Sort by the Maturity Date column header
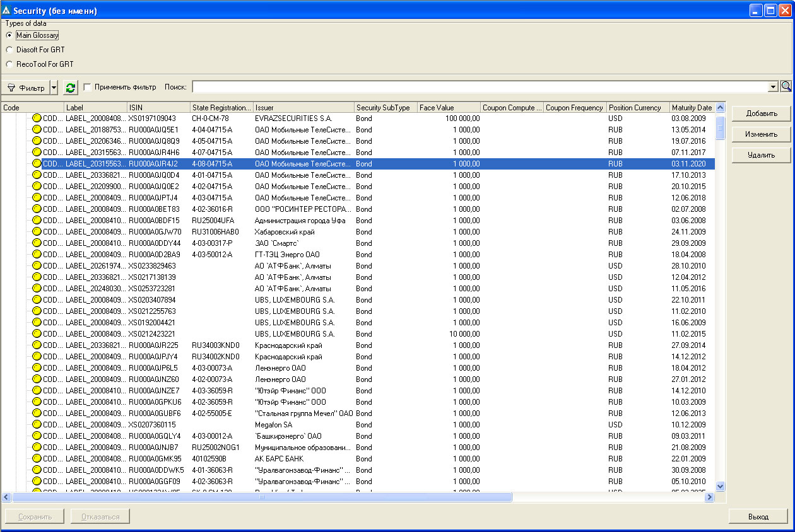Image resolution: width=795 pixels, height=532 pixels. point(692,108)
